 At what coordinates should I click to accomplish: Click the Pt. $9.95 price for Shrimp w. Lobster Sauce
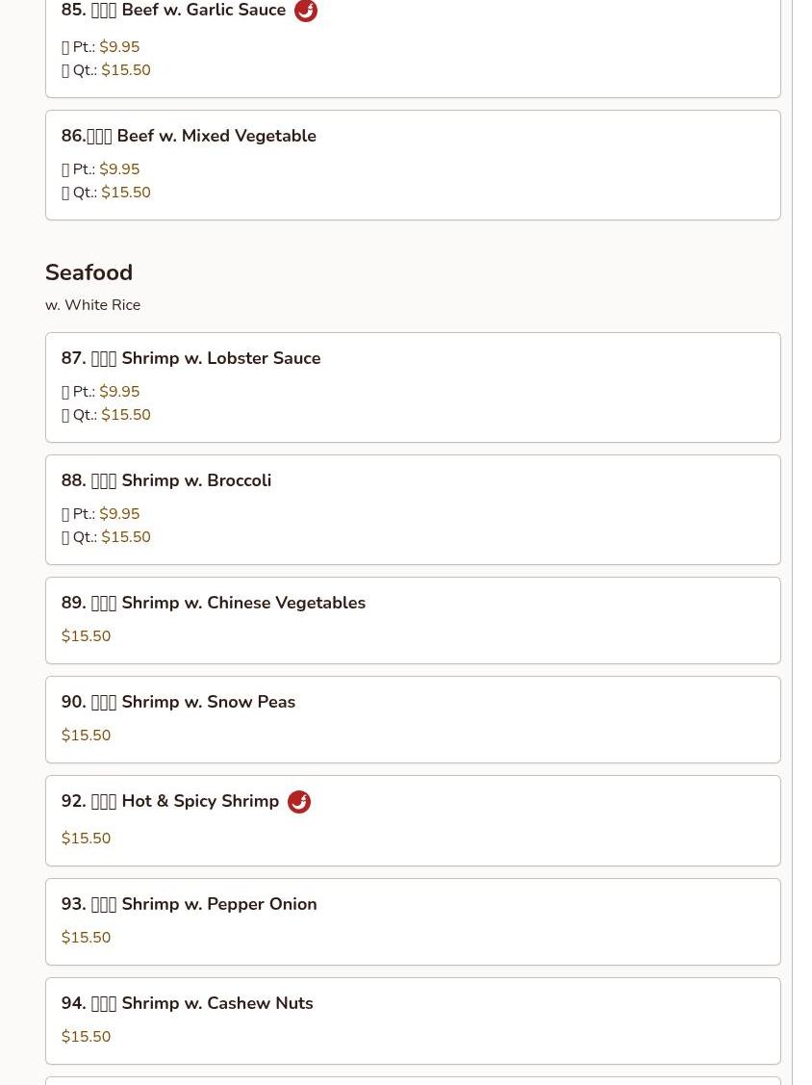119,392
